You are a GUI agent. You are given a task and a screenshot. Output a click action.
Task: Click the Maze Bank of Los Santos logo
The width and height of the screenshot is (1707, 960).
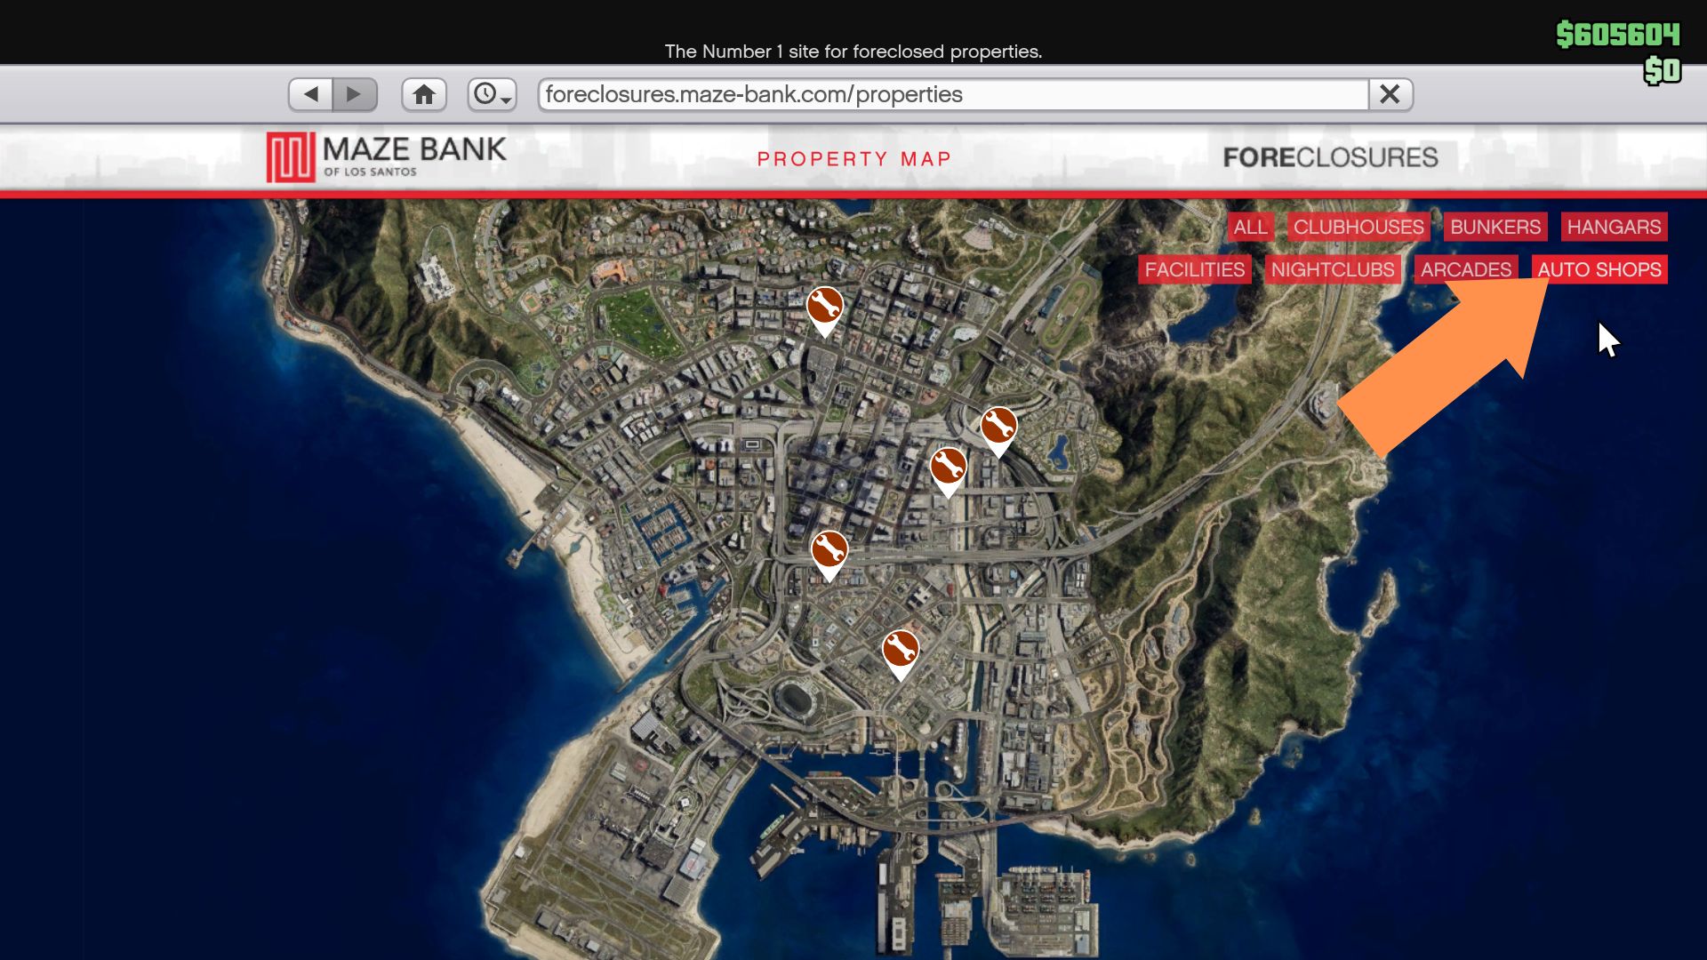point(387,157)
